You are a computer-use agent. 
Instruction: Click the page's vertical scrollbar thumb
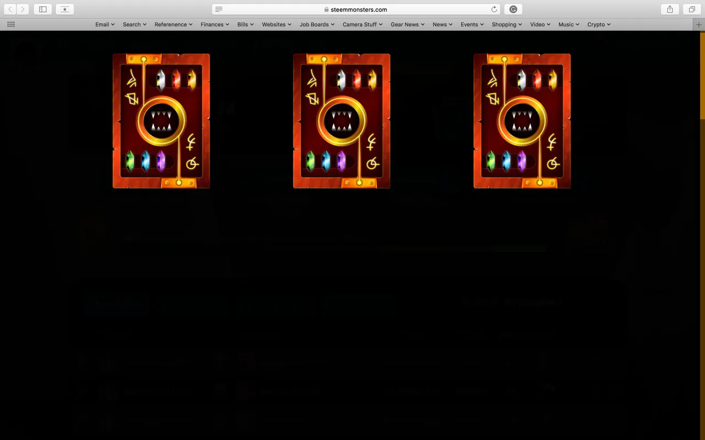click(702, 75)
